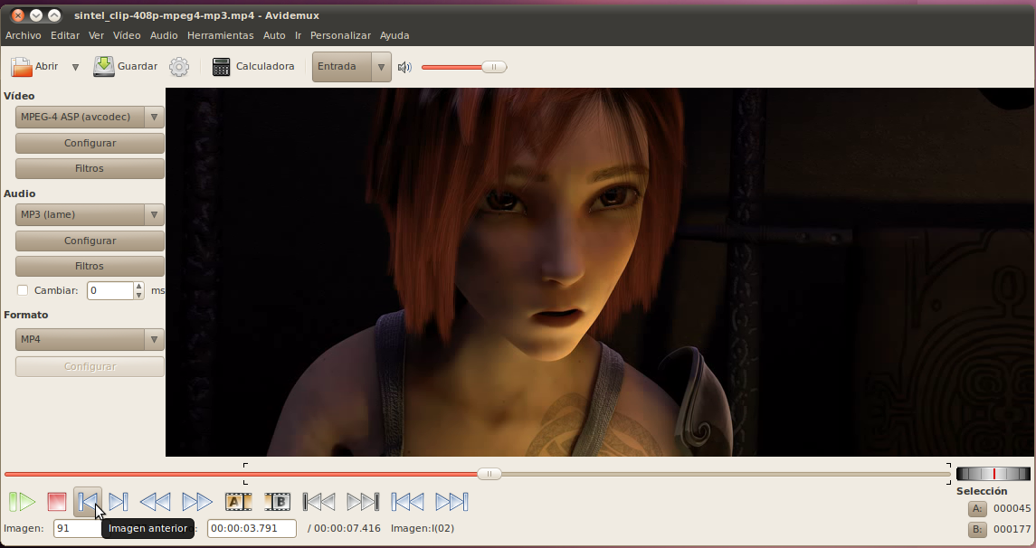1036x548 pixels.
Task: Click the Guardar save icon
Action: pos(104,67)
